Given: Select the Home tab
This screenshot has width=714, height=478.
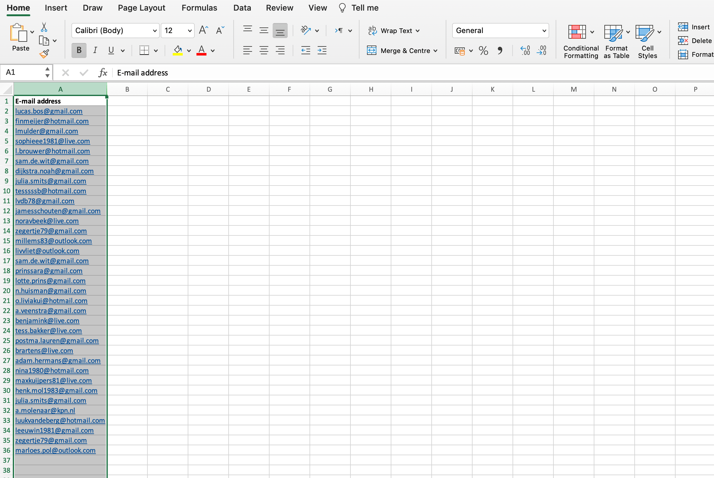Looking at the screenshot, I should pyautogui.click(x=19, y=7).
